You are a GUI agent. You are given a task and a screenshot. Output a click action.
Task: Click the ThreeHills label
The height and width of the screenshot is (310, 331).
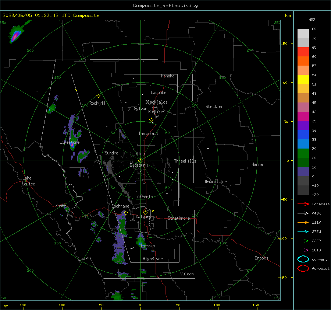click(185, 161)
